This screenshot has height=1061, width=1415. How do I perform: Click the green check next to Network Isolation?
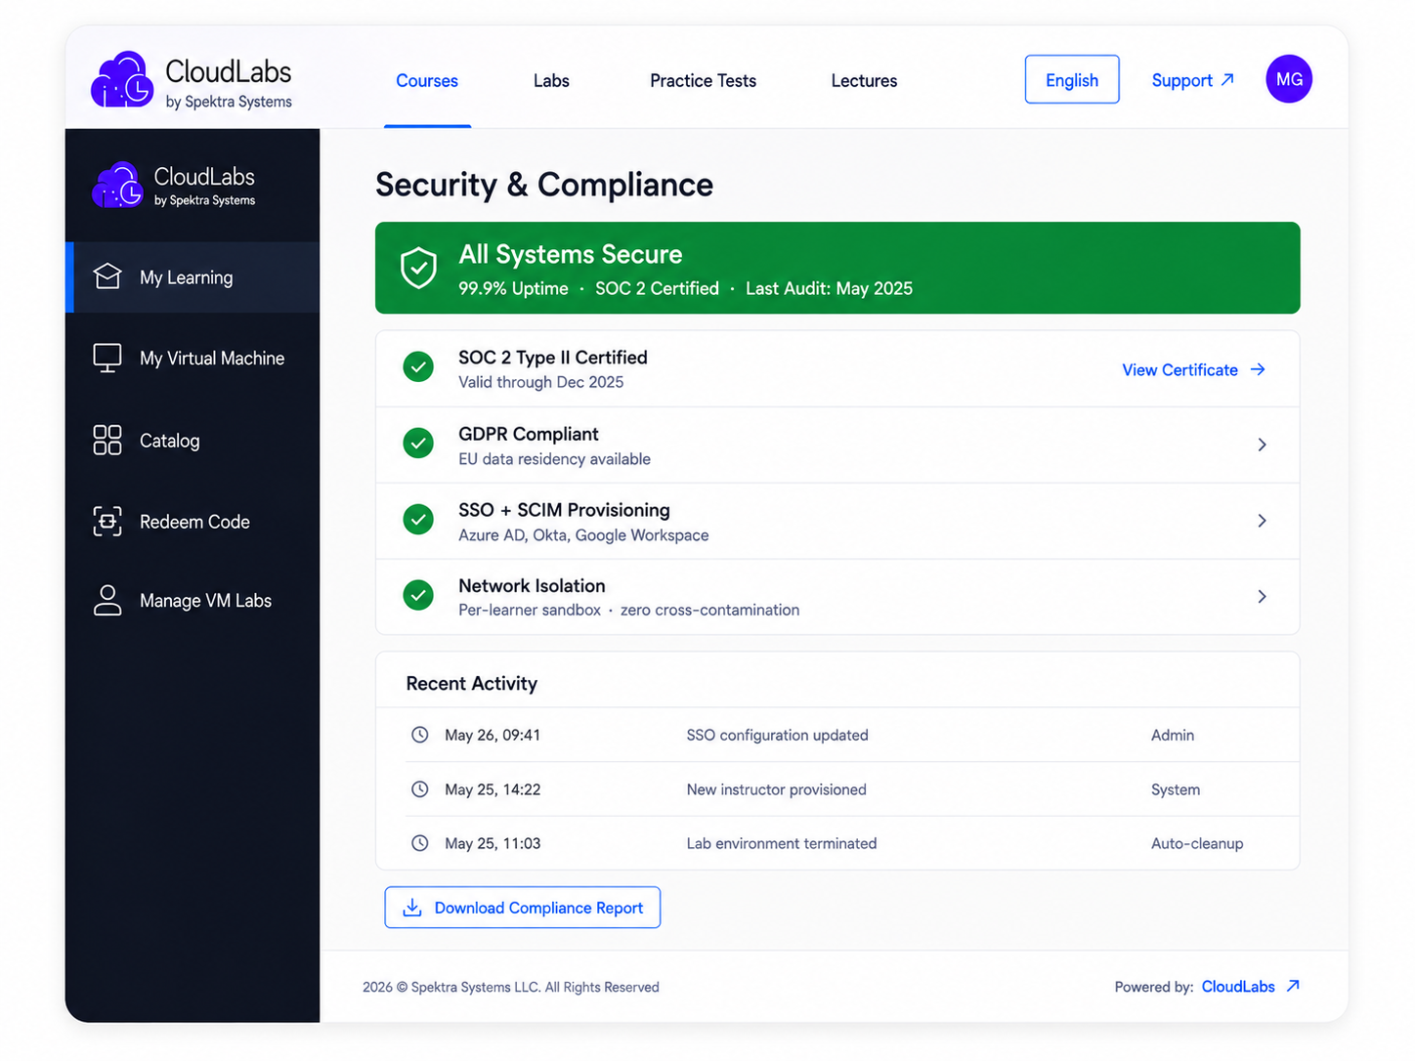pyautogui.click(x=418, y=594)
